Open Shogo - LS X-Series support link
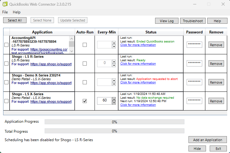Screen dimensions: 230x153 [x=51, y=101]
